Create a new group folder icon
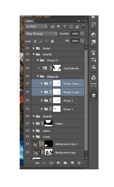114x187 pixels. 65,163
